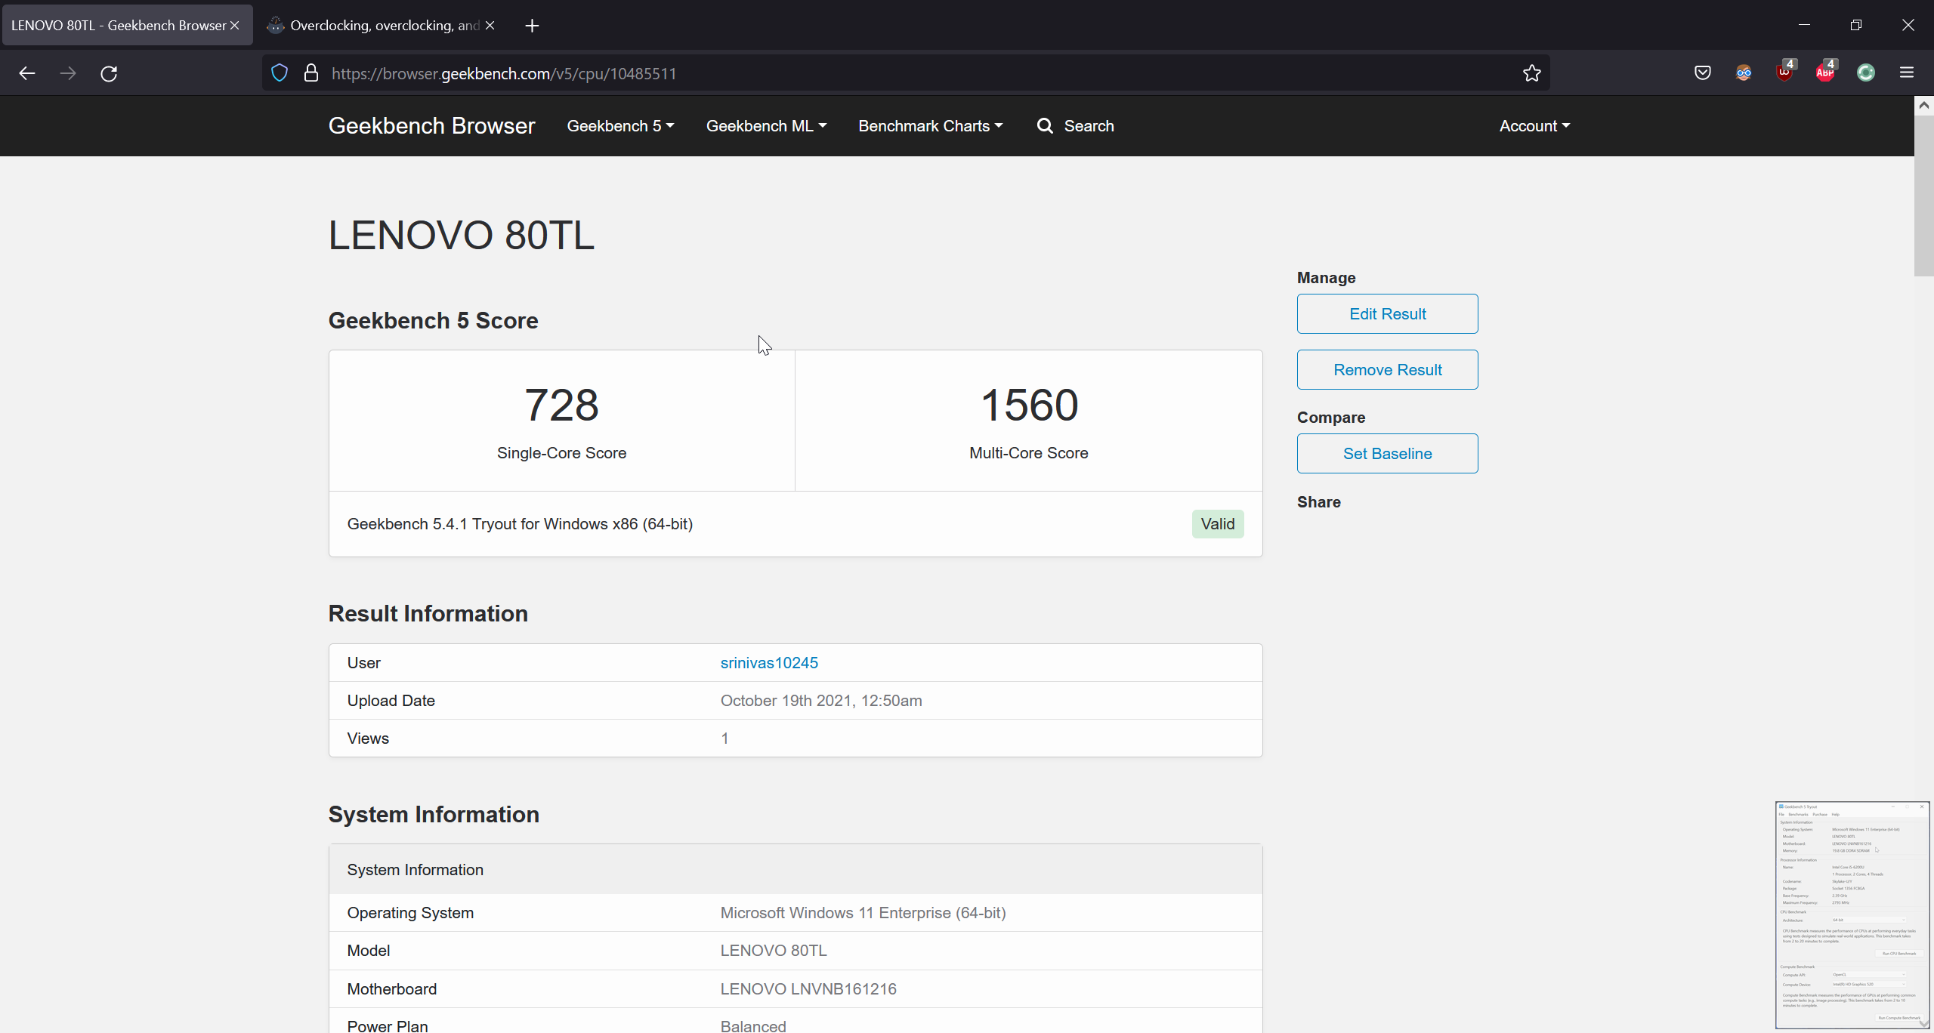Click the address bar URL field

tap(907, 73)
